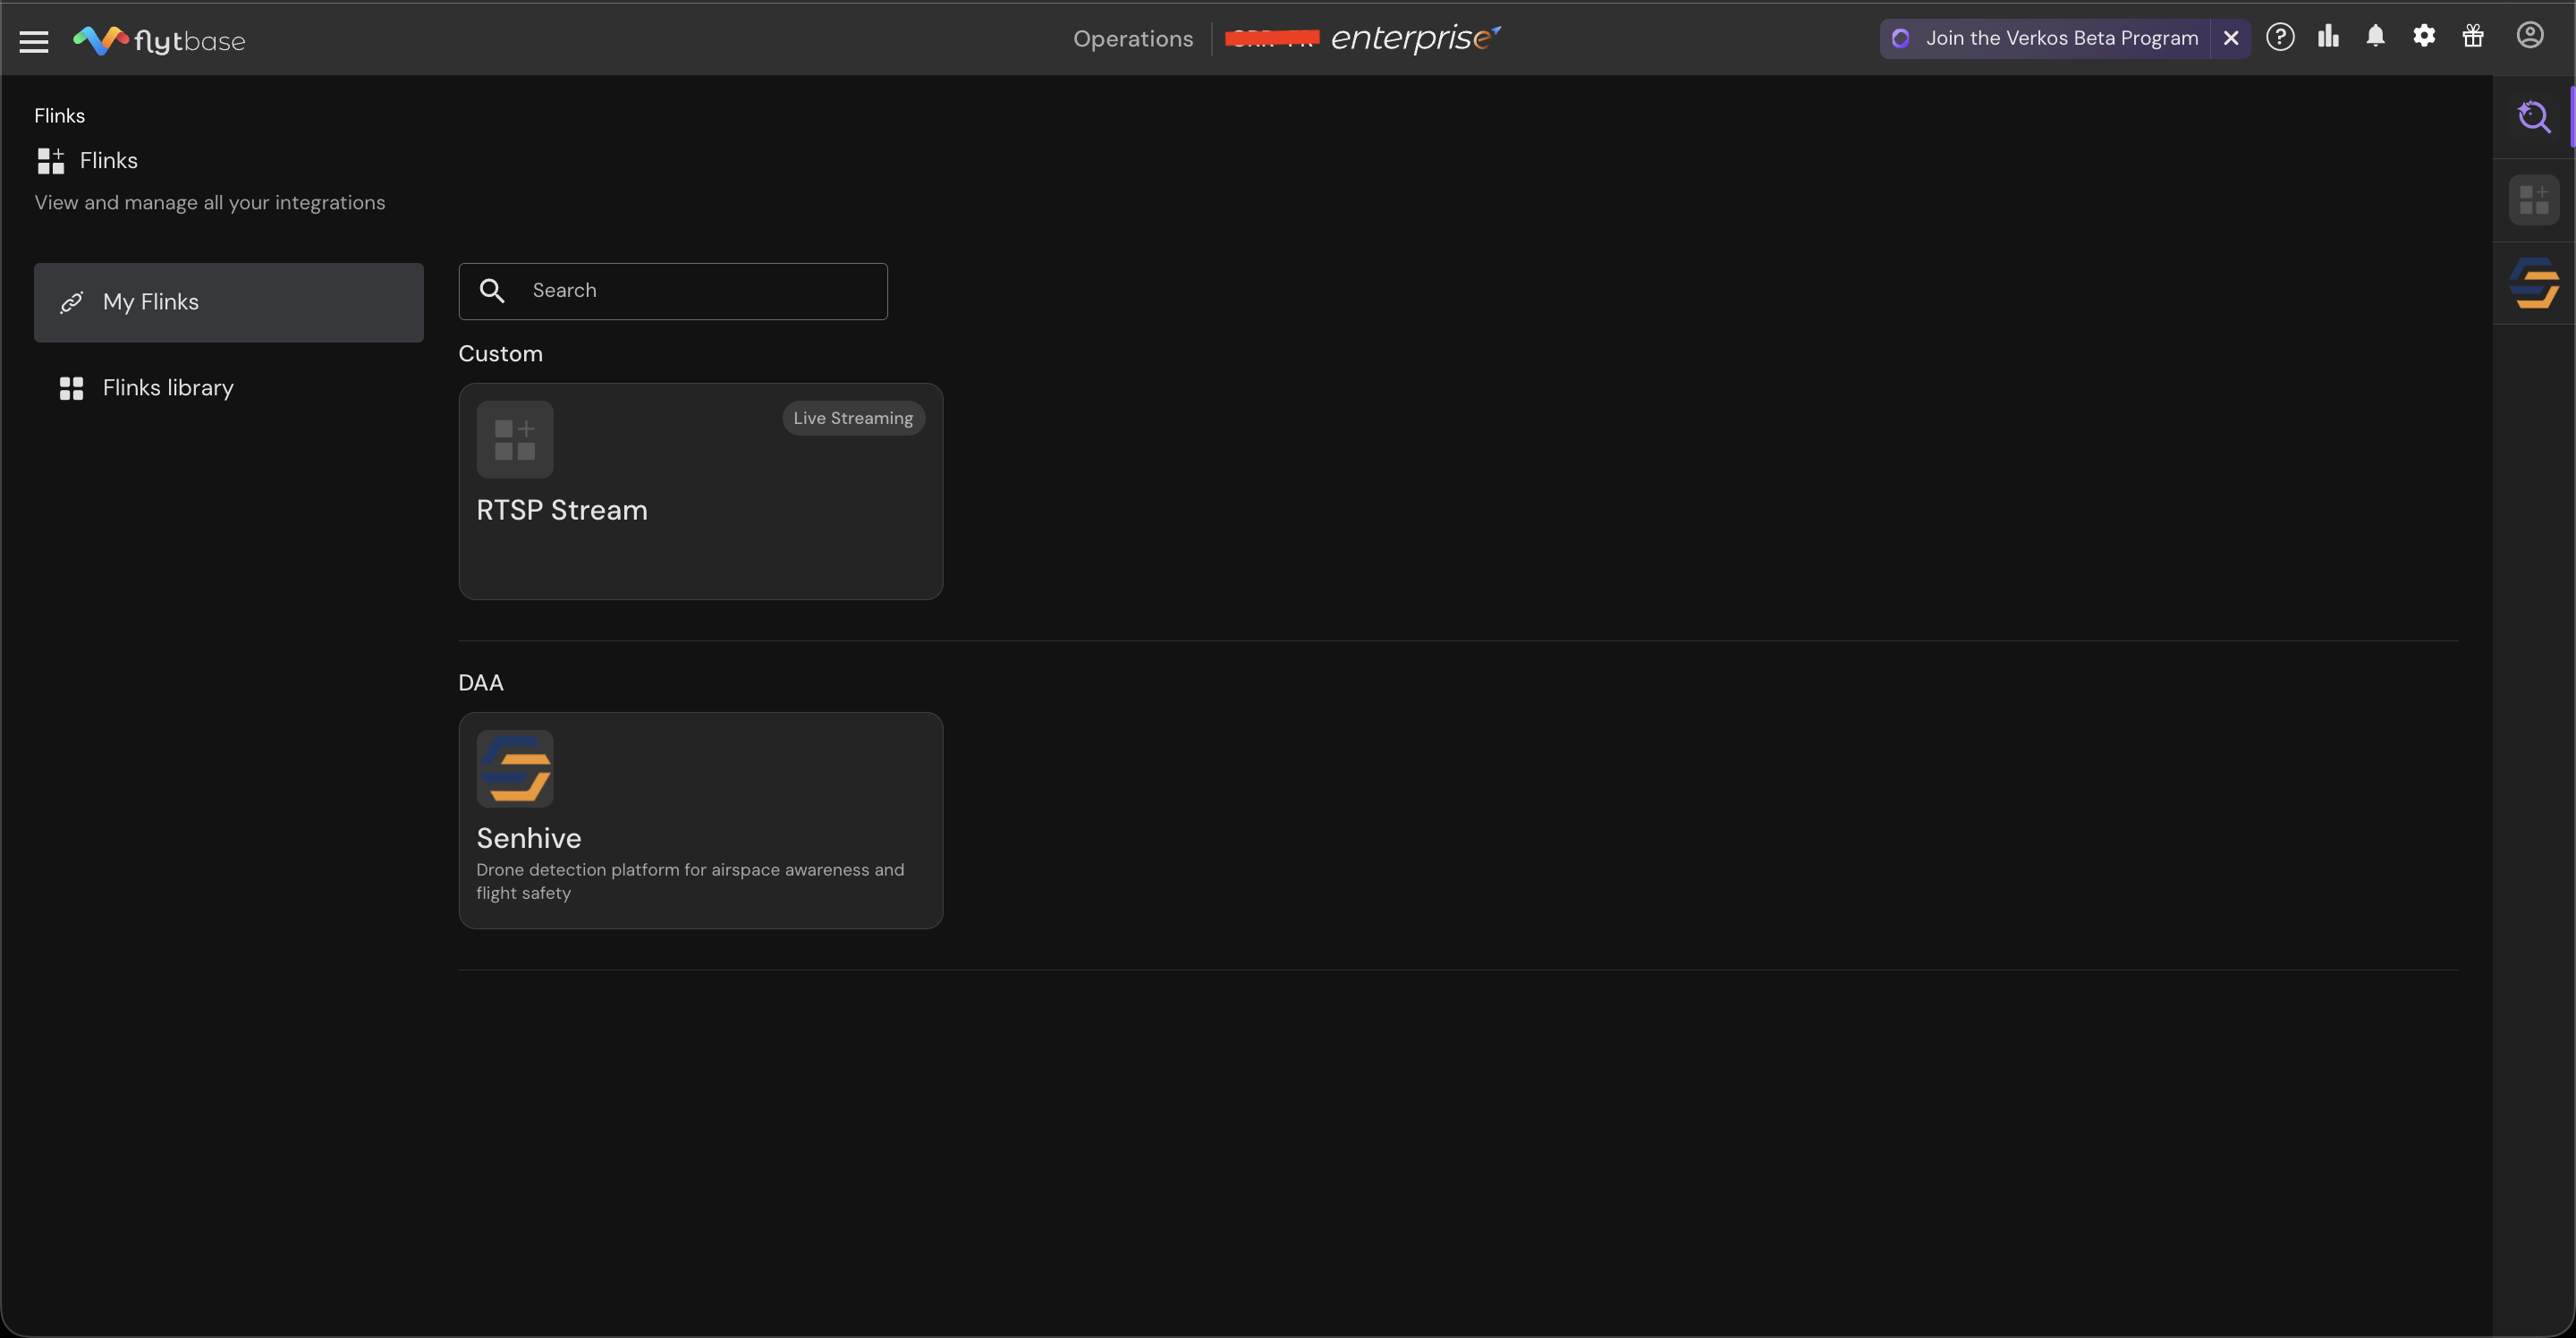Open the AI search icon in right sidebar

tap(2533, 117)
